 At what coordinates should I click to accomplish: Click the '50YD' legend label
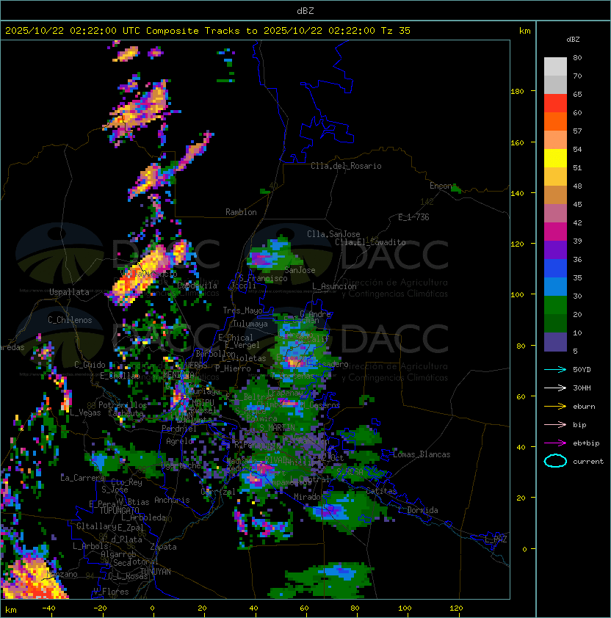(582, 370)
